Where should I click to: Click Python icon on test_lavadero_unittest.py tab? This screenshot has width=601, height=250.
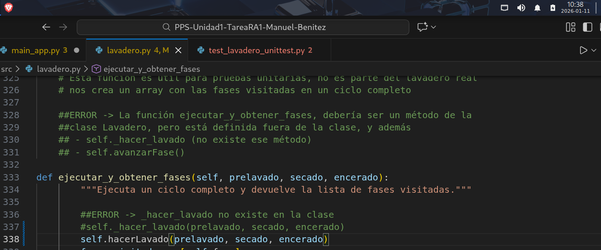point(200,50)
